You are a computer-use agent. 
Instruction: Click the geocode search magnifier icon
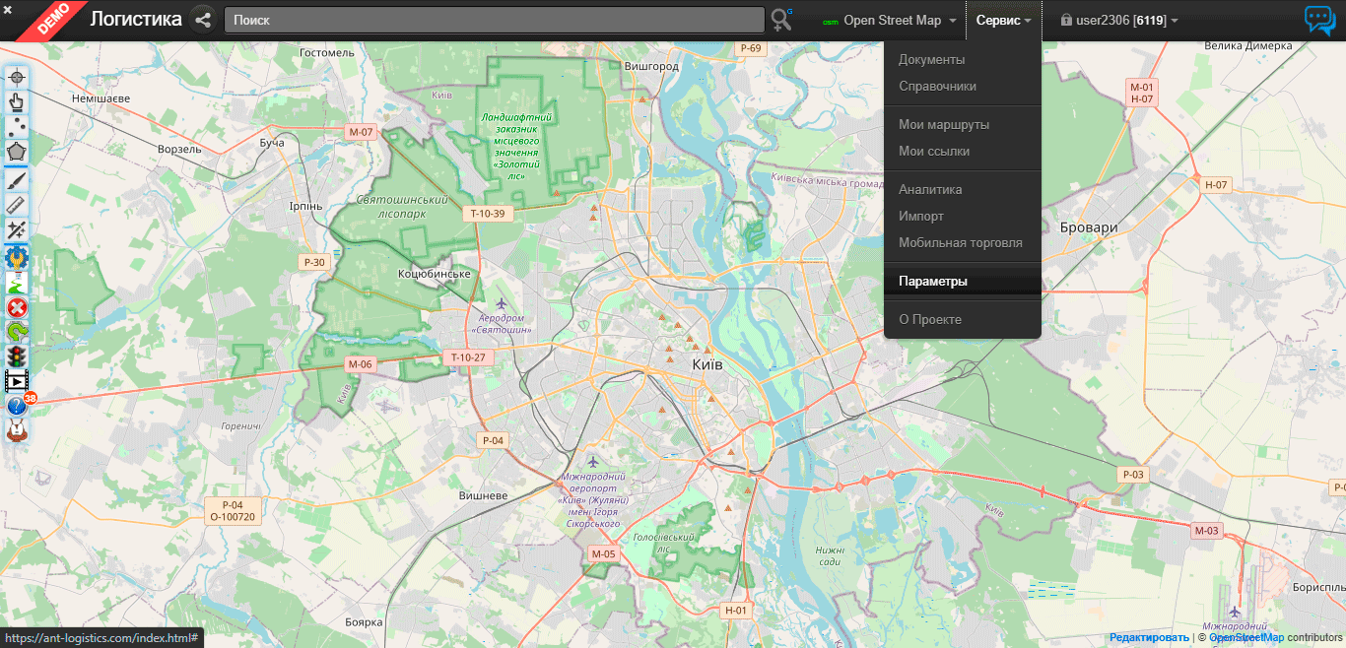point(781,20)
